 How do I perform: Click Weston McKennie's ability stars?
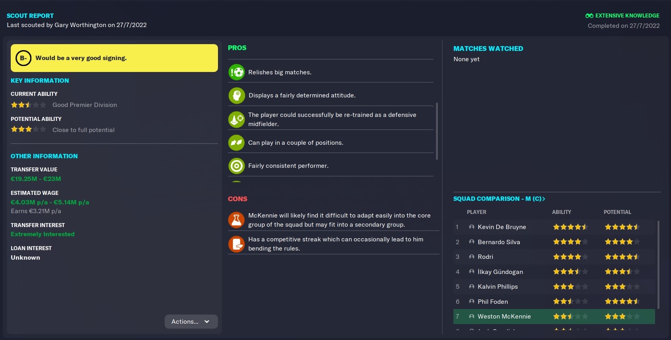pyautogui.click(x=570, y=317)
